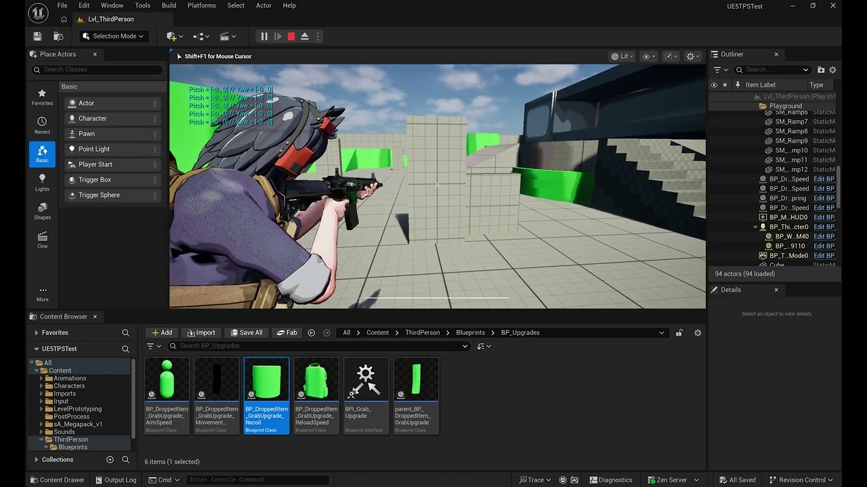The image size is (867, 487).
Task: Open the Build menu
Action: pos(169,5)
